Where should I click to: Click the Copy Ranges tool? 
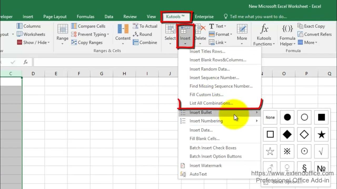click(x=87, y=42)
